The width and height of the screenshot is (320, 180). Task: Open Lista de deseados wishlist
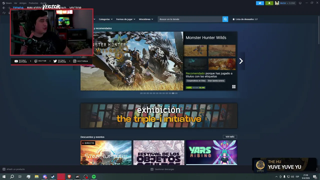[x=245, y=19]
